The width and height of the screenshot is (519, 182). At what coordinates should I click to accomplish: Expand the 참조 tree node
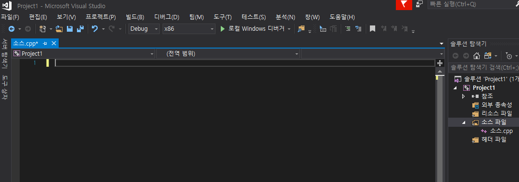[x=463, y=97]
